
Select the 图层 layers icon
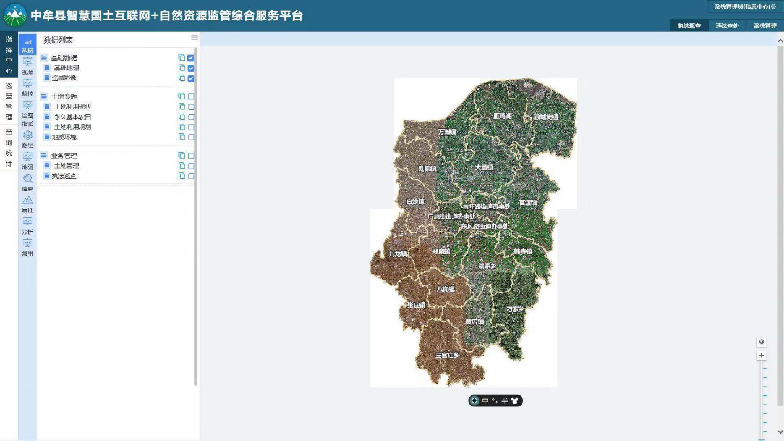[27, 138]
